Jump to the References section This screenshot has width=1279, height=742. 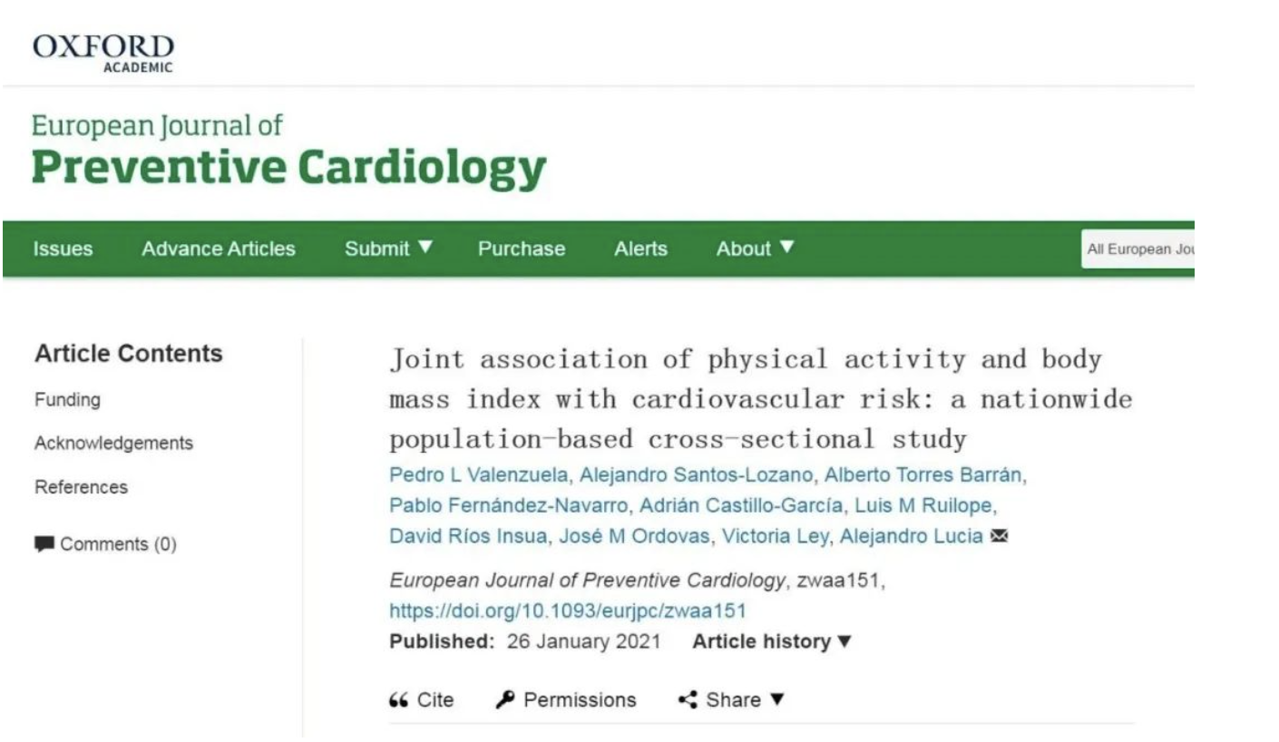coord(81,487)
